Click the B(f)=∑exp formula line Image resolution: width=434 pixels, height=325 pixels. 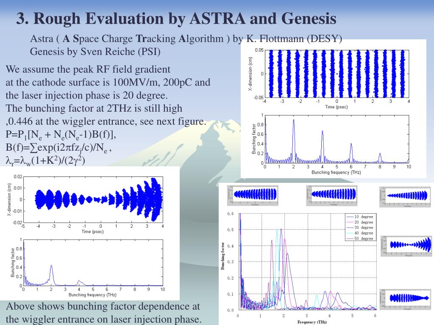pos(58,148)
